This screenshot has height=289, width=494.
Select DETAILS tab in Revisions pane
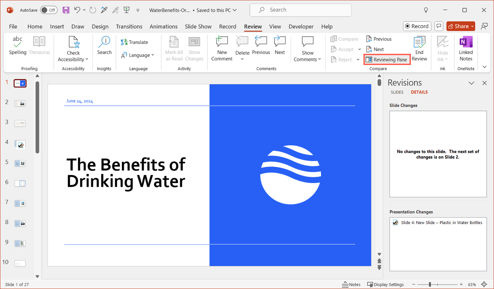(x=419, y=92)
